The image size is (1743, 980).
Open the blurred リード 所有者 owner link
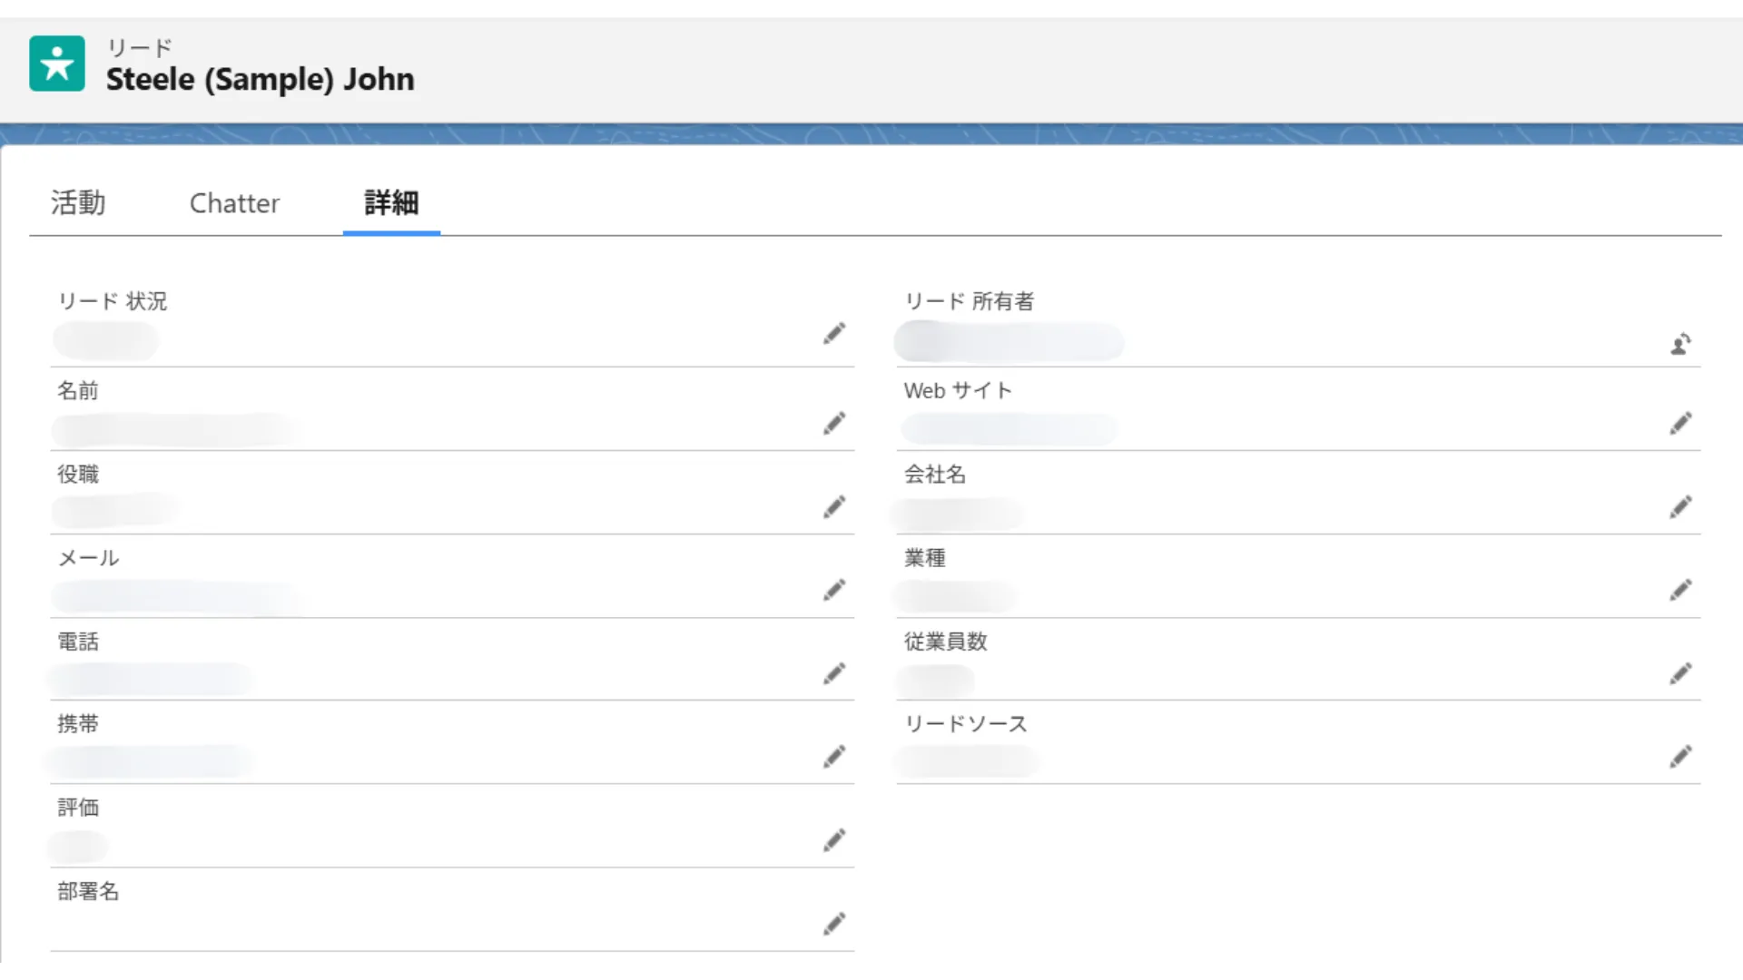(1009, 342)
